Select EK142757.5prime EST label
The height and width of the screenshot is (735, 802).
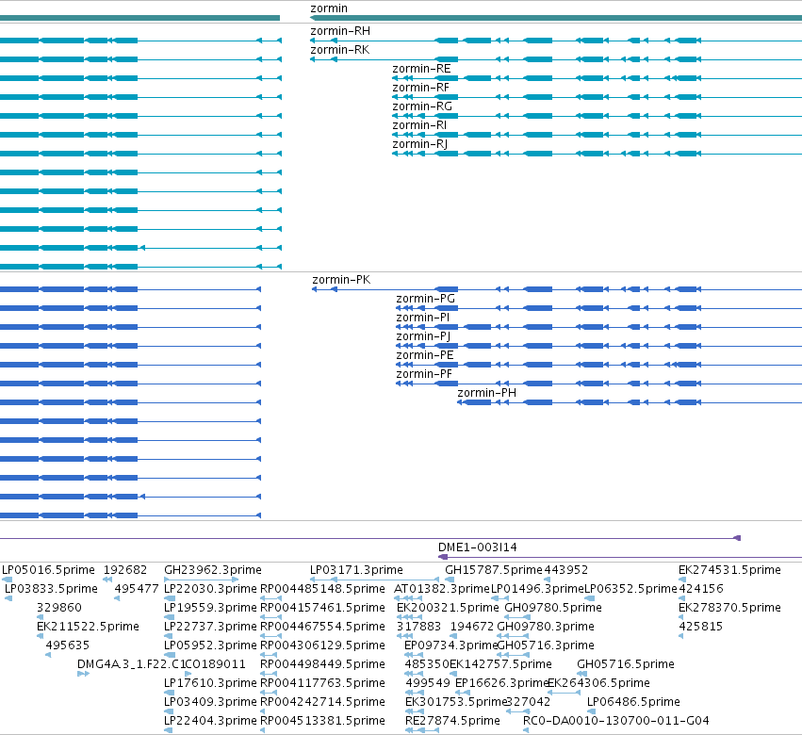[x=500, y=664]
